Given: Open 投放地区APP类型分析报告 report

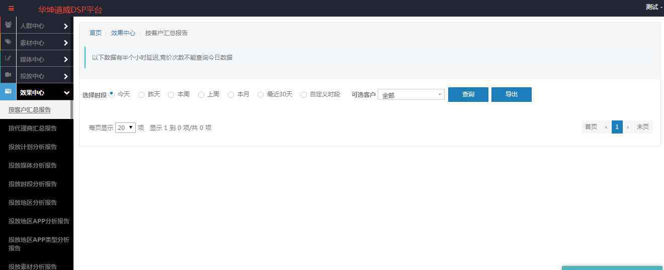Looking at the screenshot, I should [39, 244].
